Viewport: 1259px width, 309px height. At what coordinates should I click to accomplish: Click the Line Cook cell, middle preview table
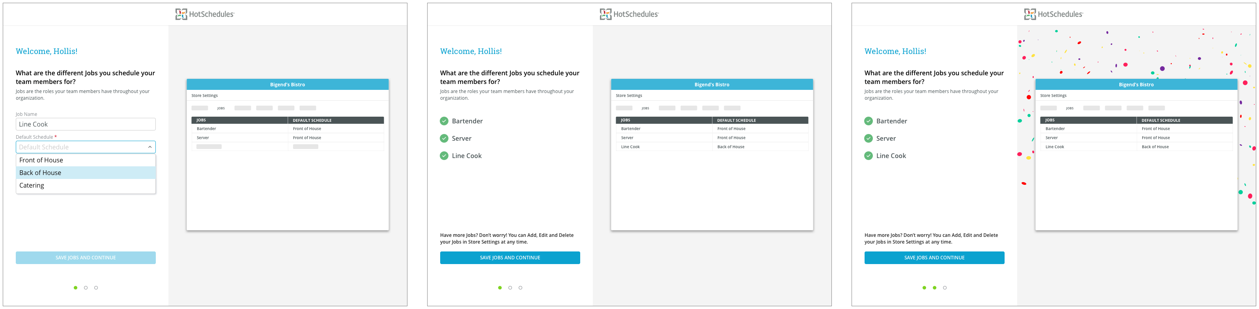(x=664, y=147)
